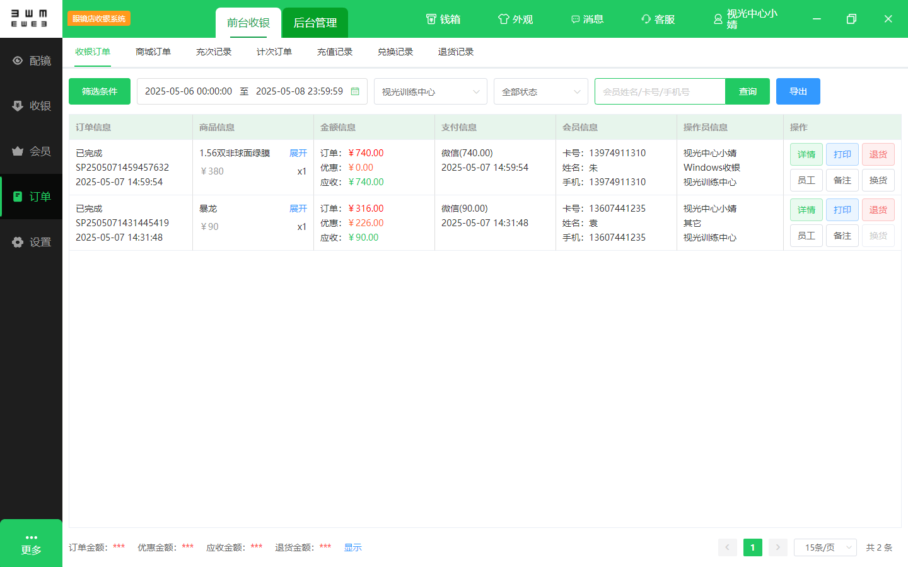Open the 设置 sidebar section
This screenshot has height=567, width=908.
31,242
